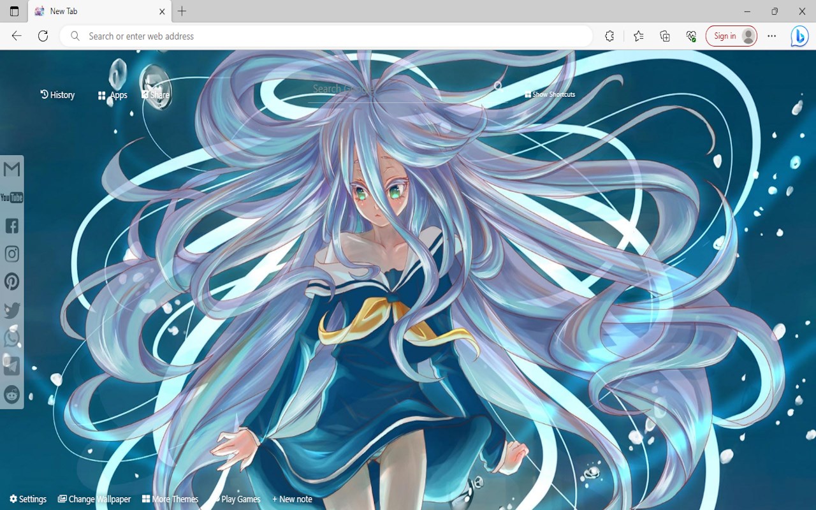Image resolution: width=816 pixels, height=510 pixels.
Task: Open Facebook sidebar shortcut
Action: 11,226
